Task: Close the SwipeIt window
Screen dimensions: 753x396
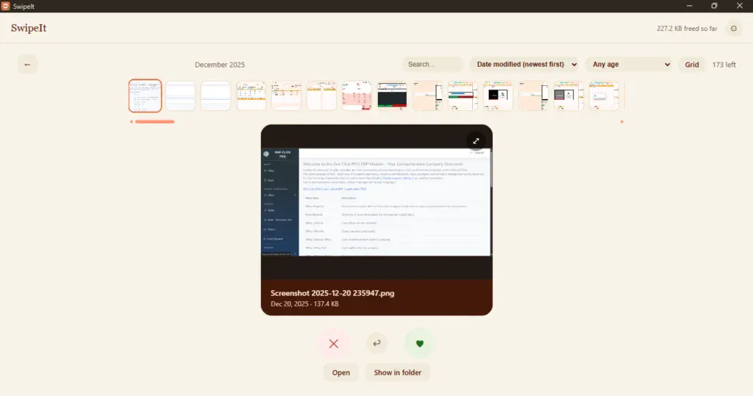Action: (x=740, y=6)
